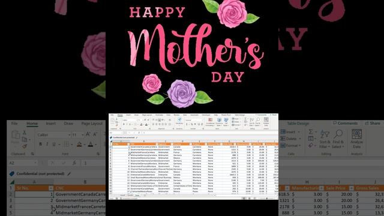Open Find & Select in background ribbon
This screenshot has width=384, height=216.
[338, 139]
